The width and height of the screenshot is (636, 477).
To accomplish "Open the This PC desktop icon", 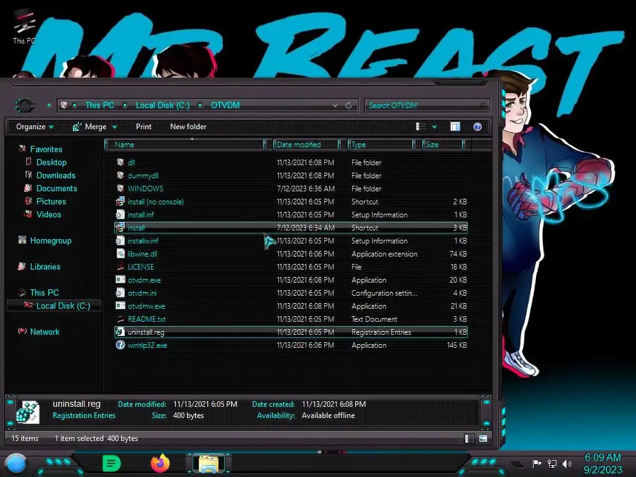I will [x=24, y=27].
